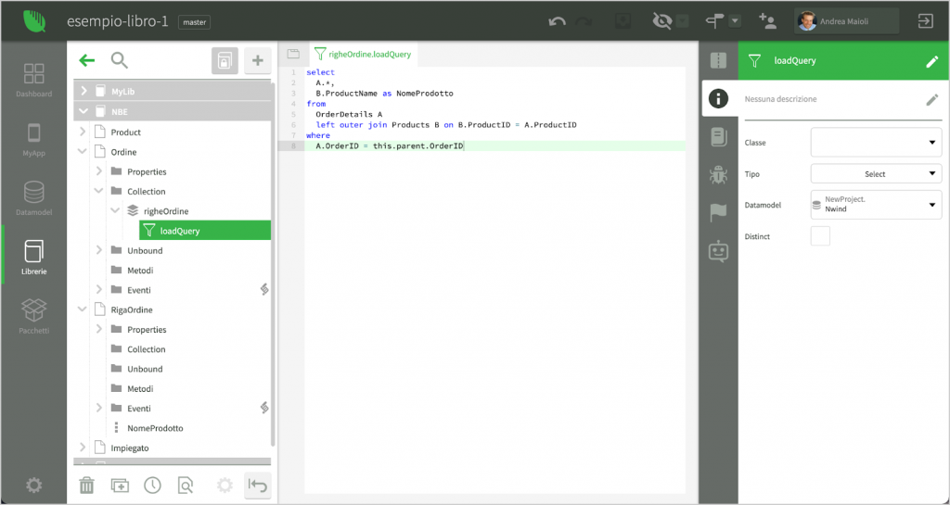Click line 8 of SQL editor

[495, 146]
